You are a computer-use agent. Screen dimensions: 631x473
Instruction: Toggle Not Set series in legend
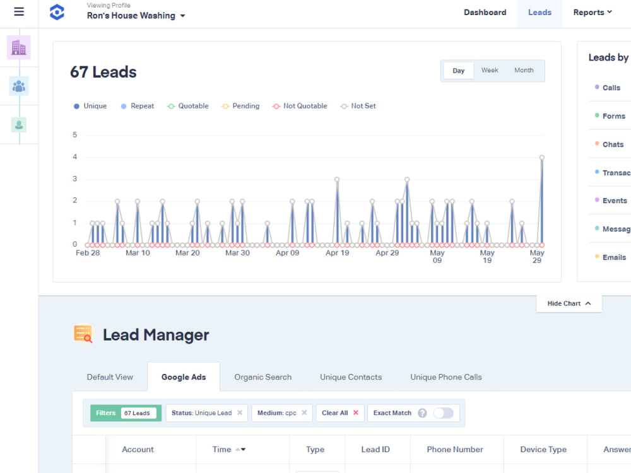point(358,106)
